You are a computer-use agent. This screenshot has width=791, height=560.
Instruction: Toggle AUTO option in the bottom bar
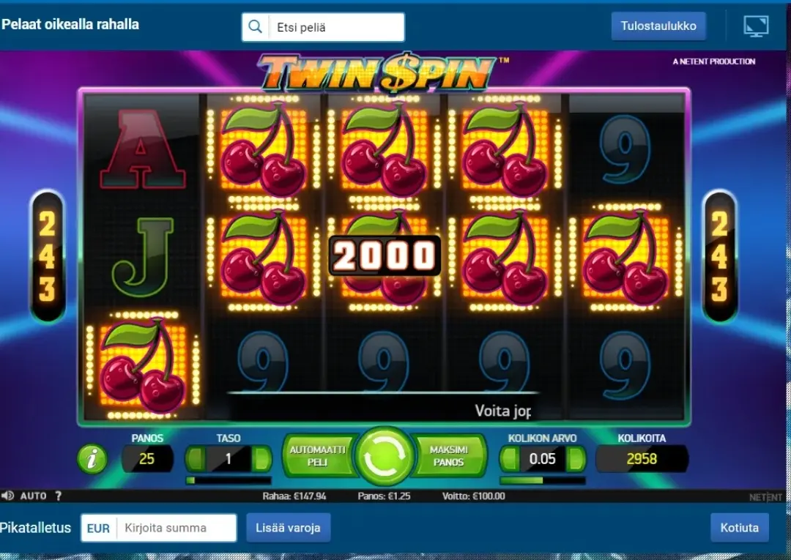click(x=33, y=496)
